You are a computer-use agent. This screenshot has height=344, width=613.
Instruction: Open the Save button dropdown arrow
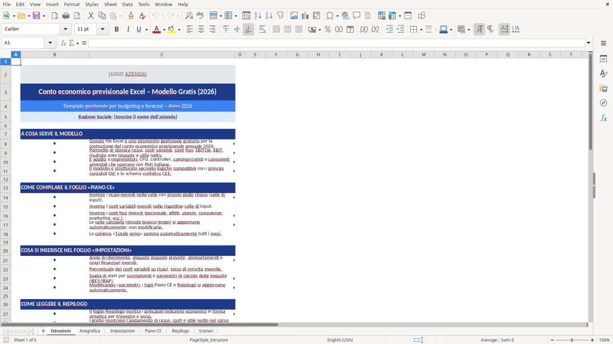43,16
